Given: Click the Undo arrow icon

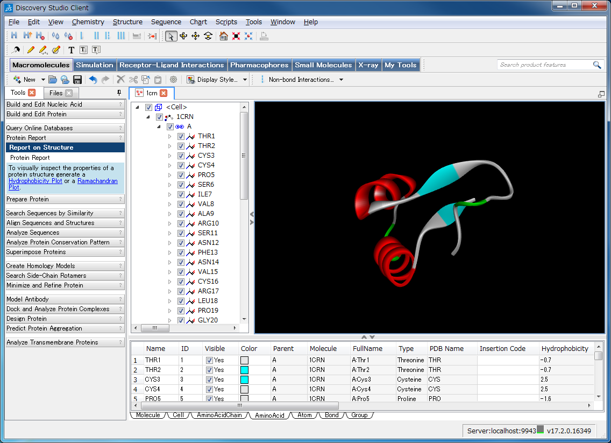Looking at the screenshot, I should coord(93,80).
